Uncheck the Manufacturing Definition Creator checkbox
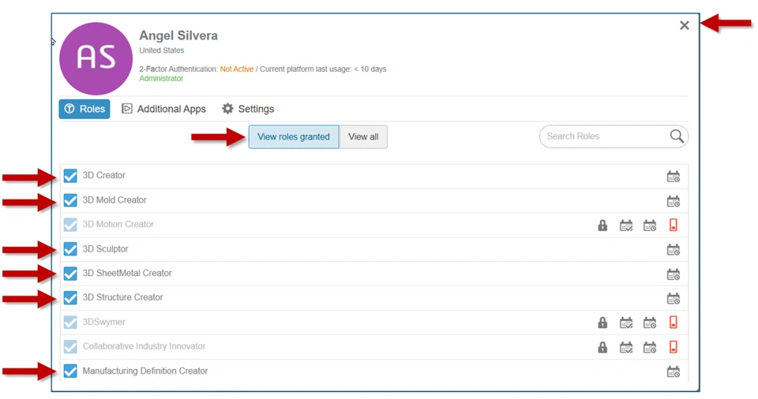758x399 pixels. click(x=70, y=371)
